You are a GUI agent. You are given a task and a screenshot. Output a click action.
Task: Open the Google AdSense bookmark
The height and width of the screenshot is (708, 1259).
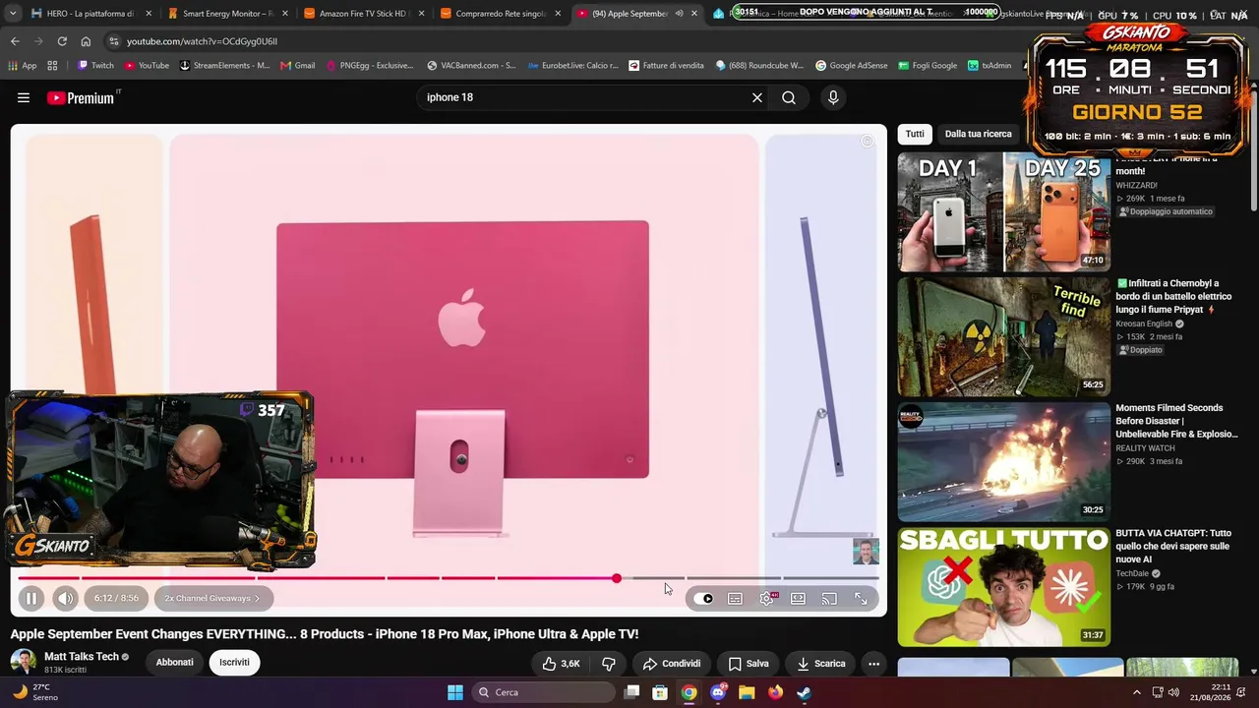(852, 66)
